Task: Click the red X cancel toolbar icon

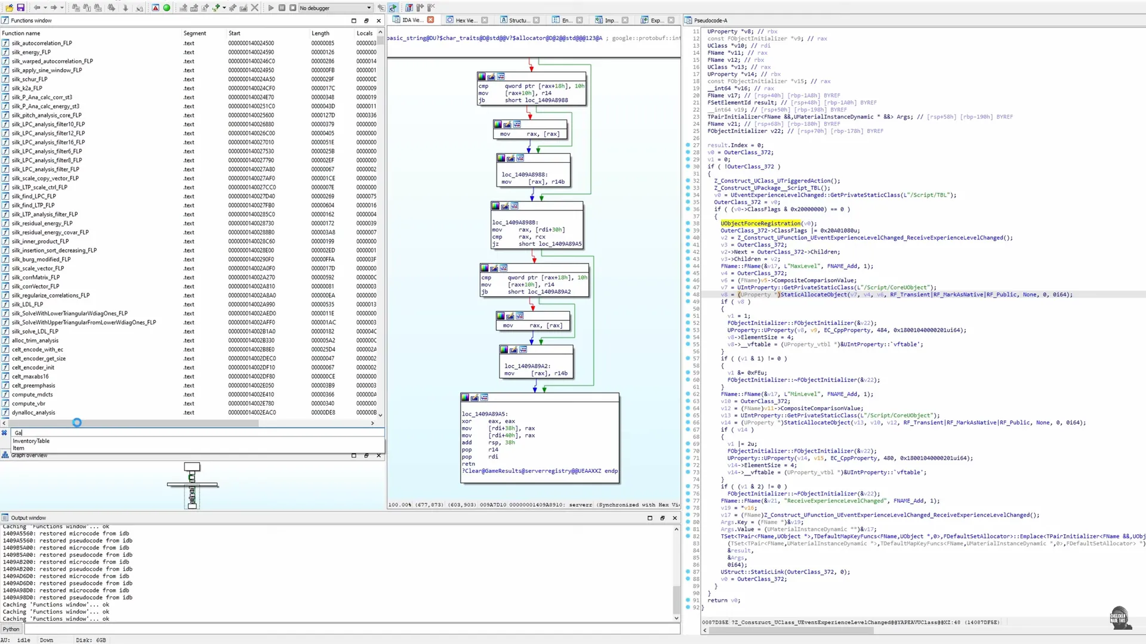Action: [255, 8]
